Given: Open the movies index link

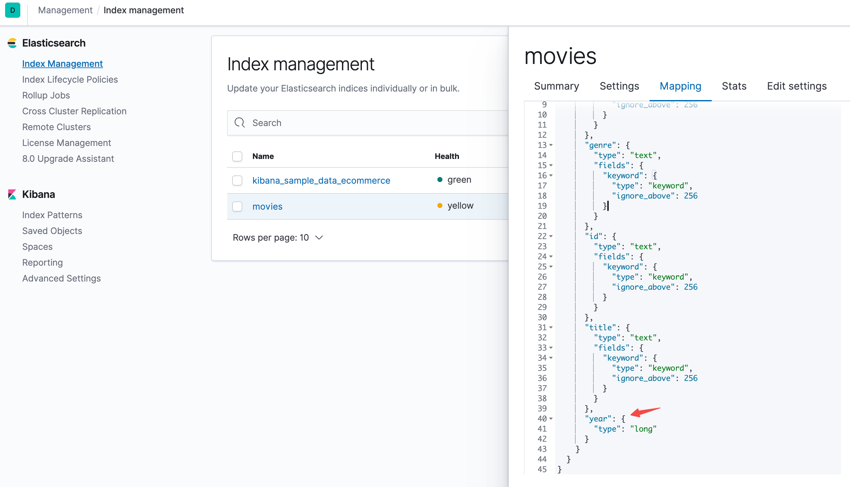Looking at the screenshot, I should 267,206.
